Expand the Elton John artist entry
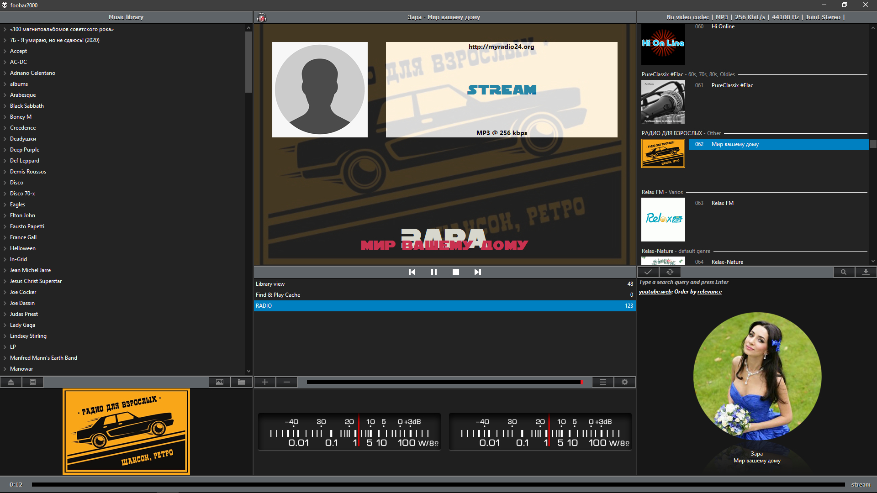This screenshot has width=877, height=493. click(5, 215)
